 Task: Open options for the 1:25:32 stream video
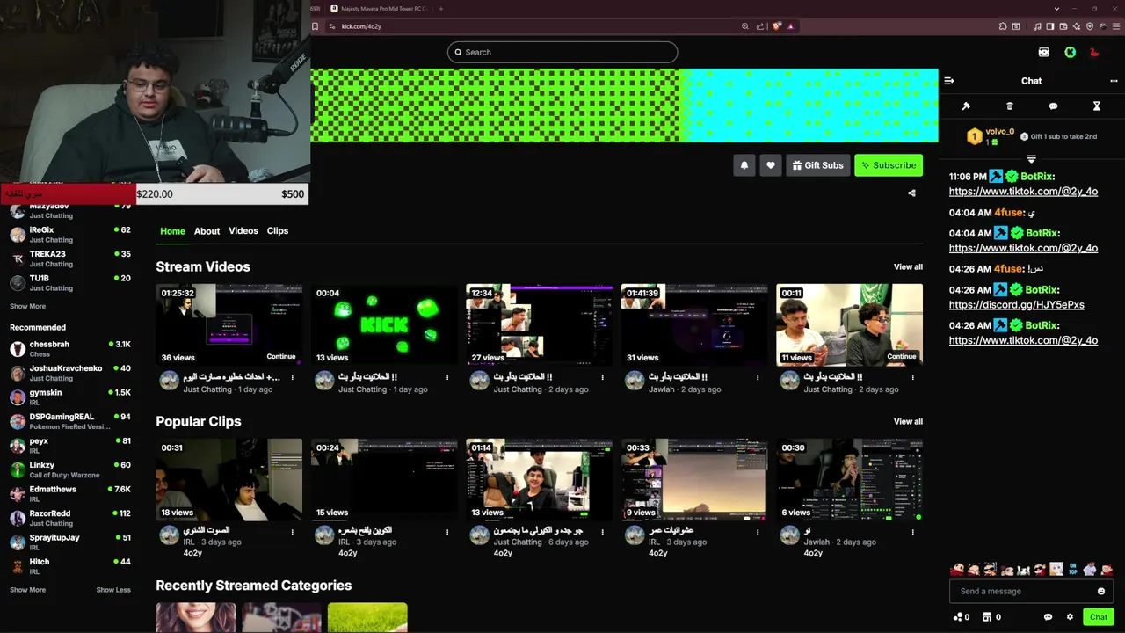293,377
